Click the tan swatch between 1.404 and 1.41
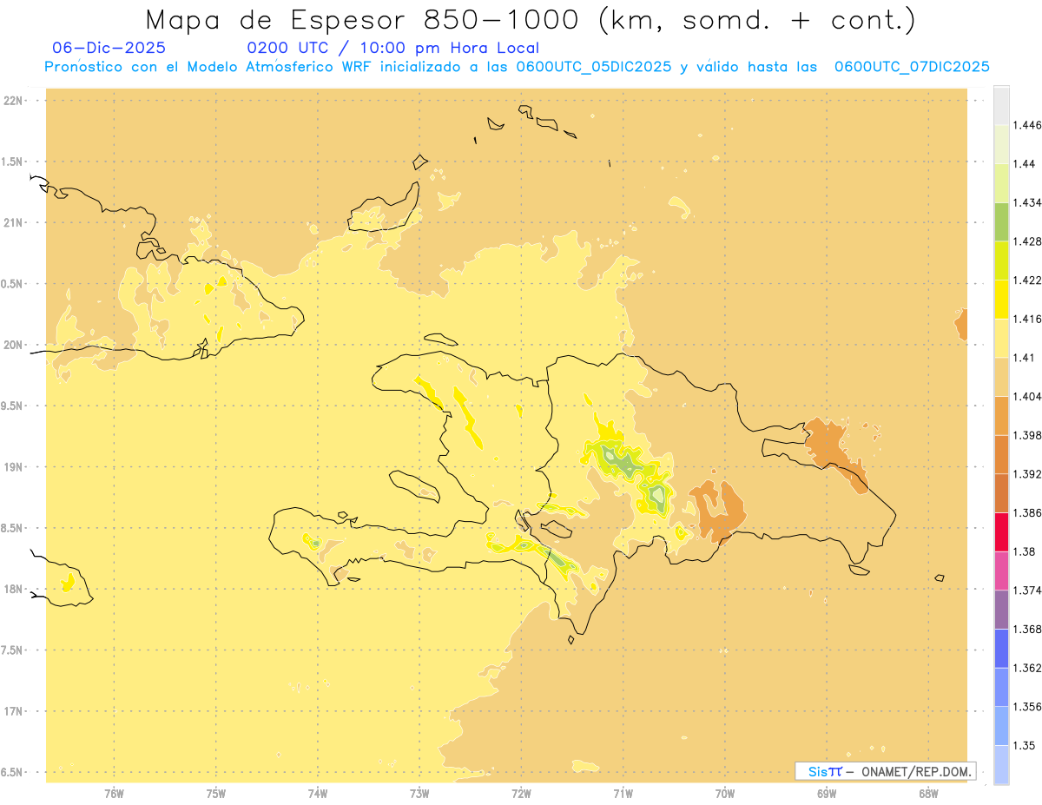The width and height of the screenshot is (1042, 805). (x=1001, y=377)
